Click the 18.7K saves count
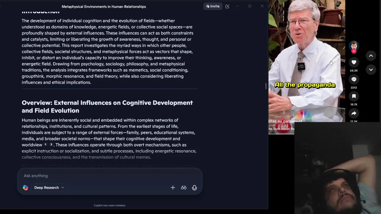Viewport: 381px width, 214px height. point(354,104)
